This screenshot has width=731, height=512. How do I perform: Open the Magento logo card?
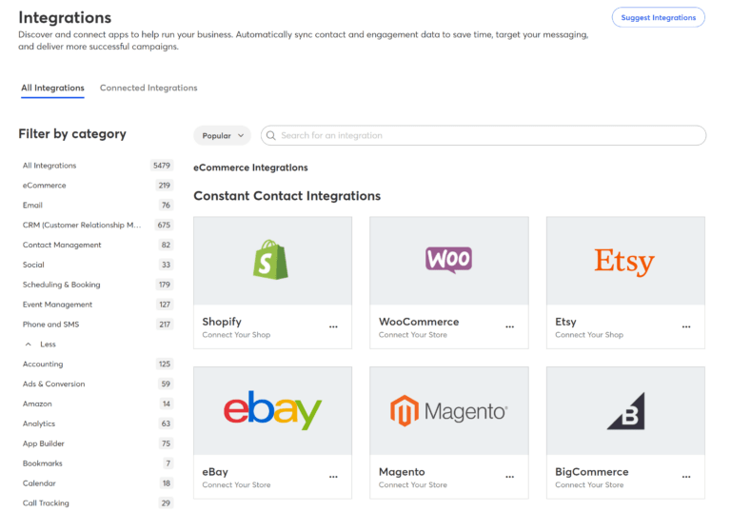448,410
